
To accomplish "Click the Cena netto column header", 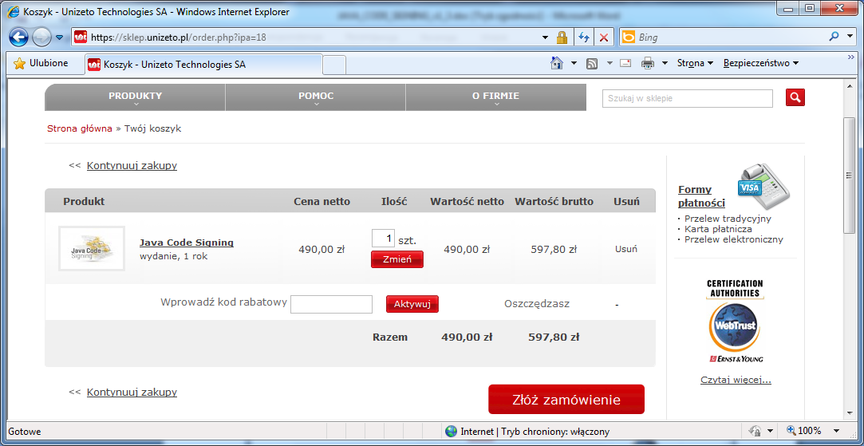I will click(322, 202).
